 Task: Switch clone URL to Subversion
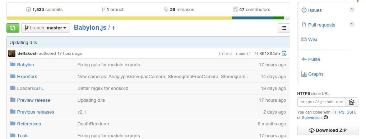312,118
